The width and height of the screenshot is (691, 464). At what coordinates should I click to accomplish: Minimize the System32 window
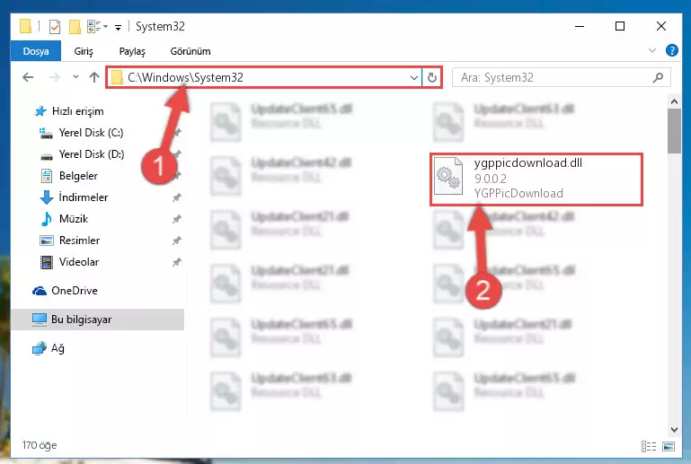click(x=580, y=26)
